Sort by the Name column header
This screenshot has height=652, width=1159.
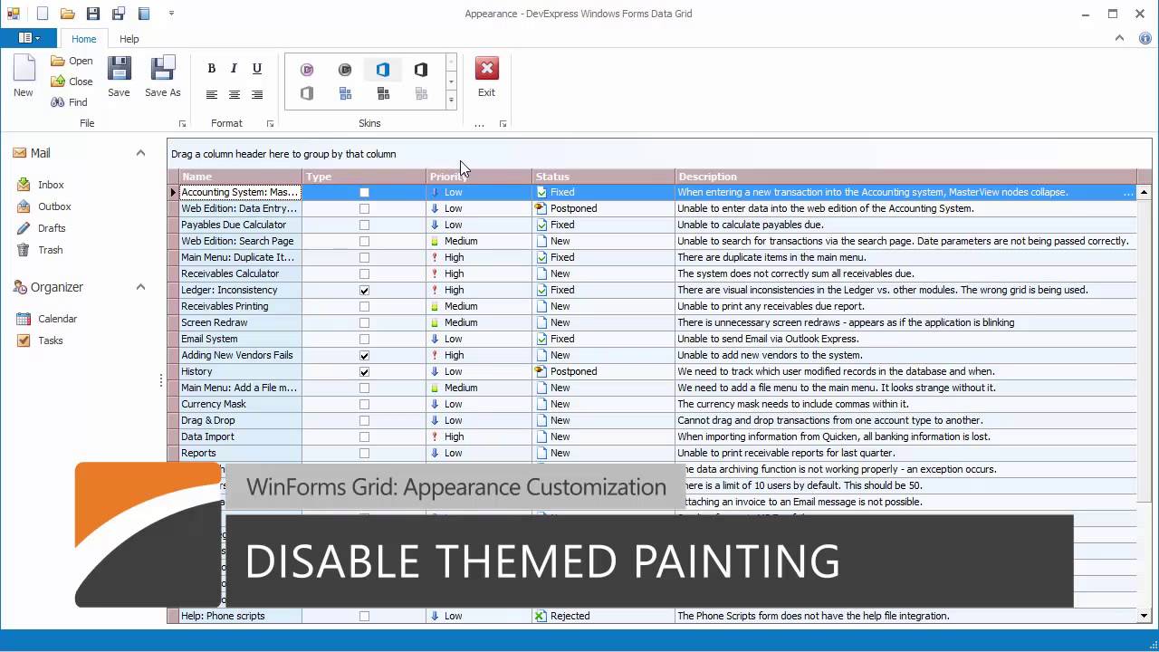(x=240, y=177)
